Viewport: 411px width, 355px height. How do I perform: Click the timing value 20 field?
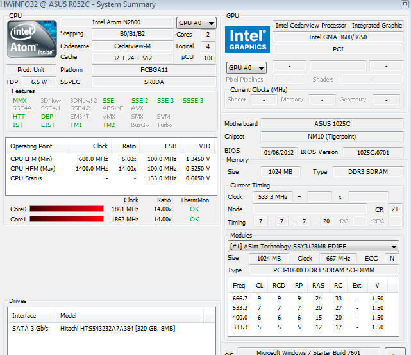pyautogui.click(x=326, y=221)
